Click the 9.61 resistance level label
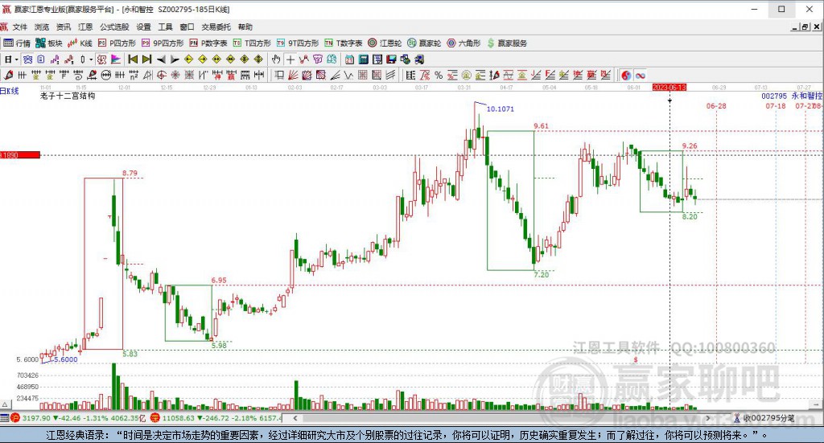This screenshot has width=824, height=443. coord(541,126)
